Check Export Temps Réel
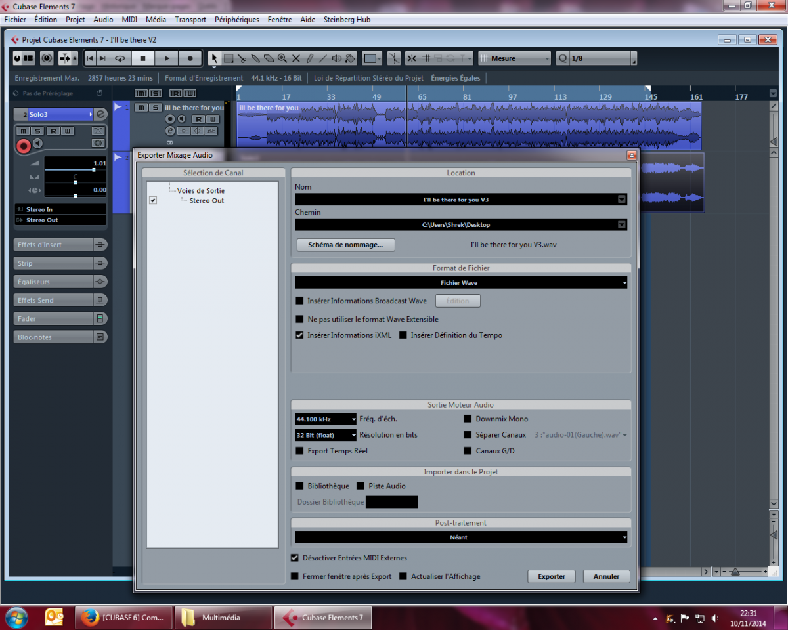788x630 pixels. point(299,451)
